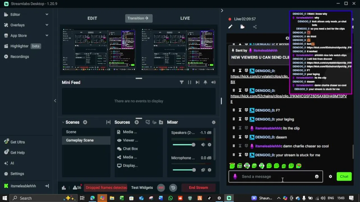Edit stream info with the pencil icon

(230, 27)
